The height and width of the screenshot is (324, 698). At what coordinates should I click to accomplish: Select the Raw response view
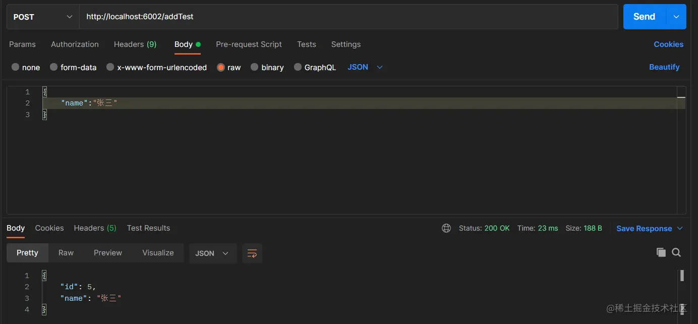(66, 253)
